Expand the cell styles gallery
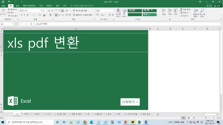Screen dimensions: 223x125 tap(158, 15)
